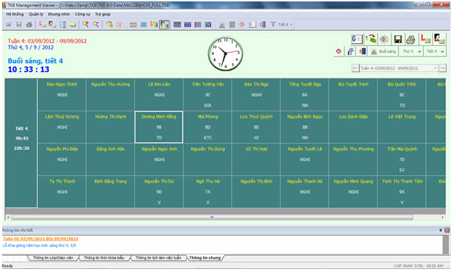Click the red clock icon beside Buổi sáng
The width and height of the screenshot is (452, 271).
(x=338, y=52)
